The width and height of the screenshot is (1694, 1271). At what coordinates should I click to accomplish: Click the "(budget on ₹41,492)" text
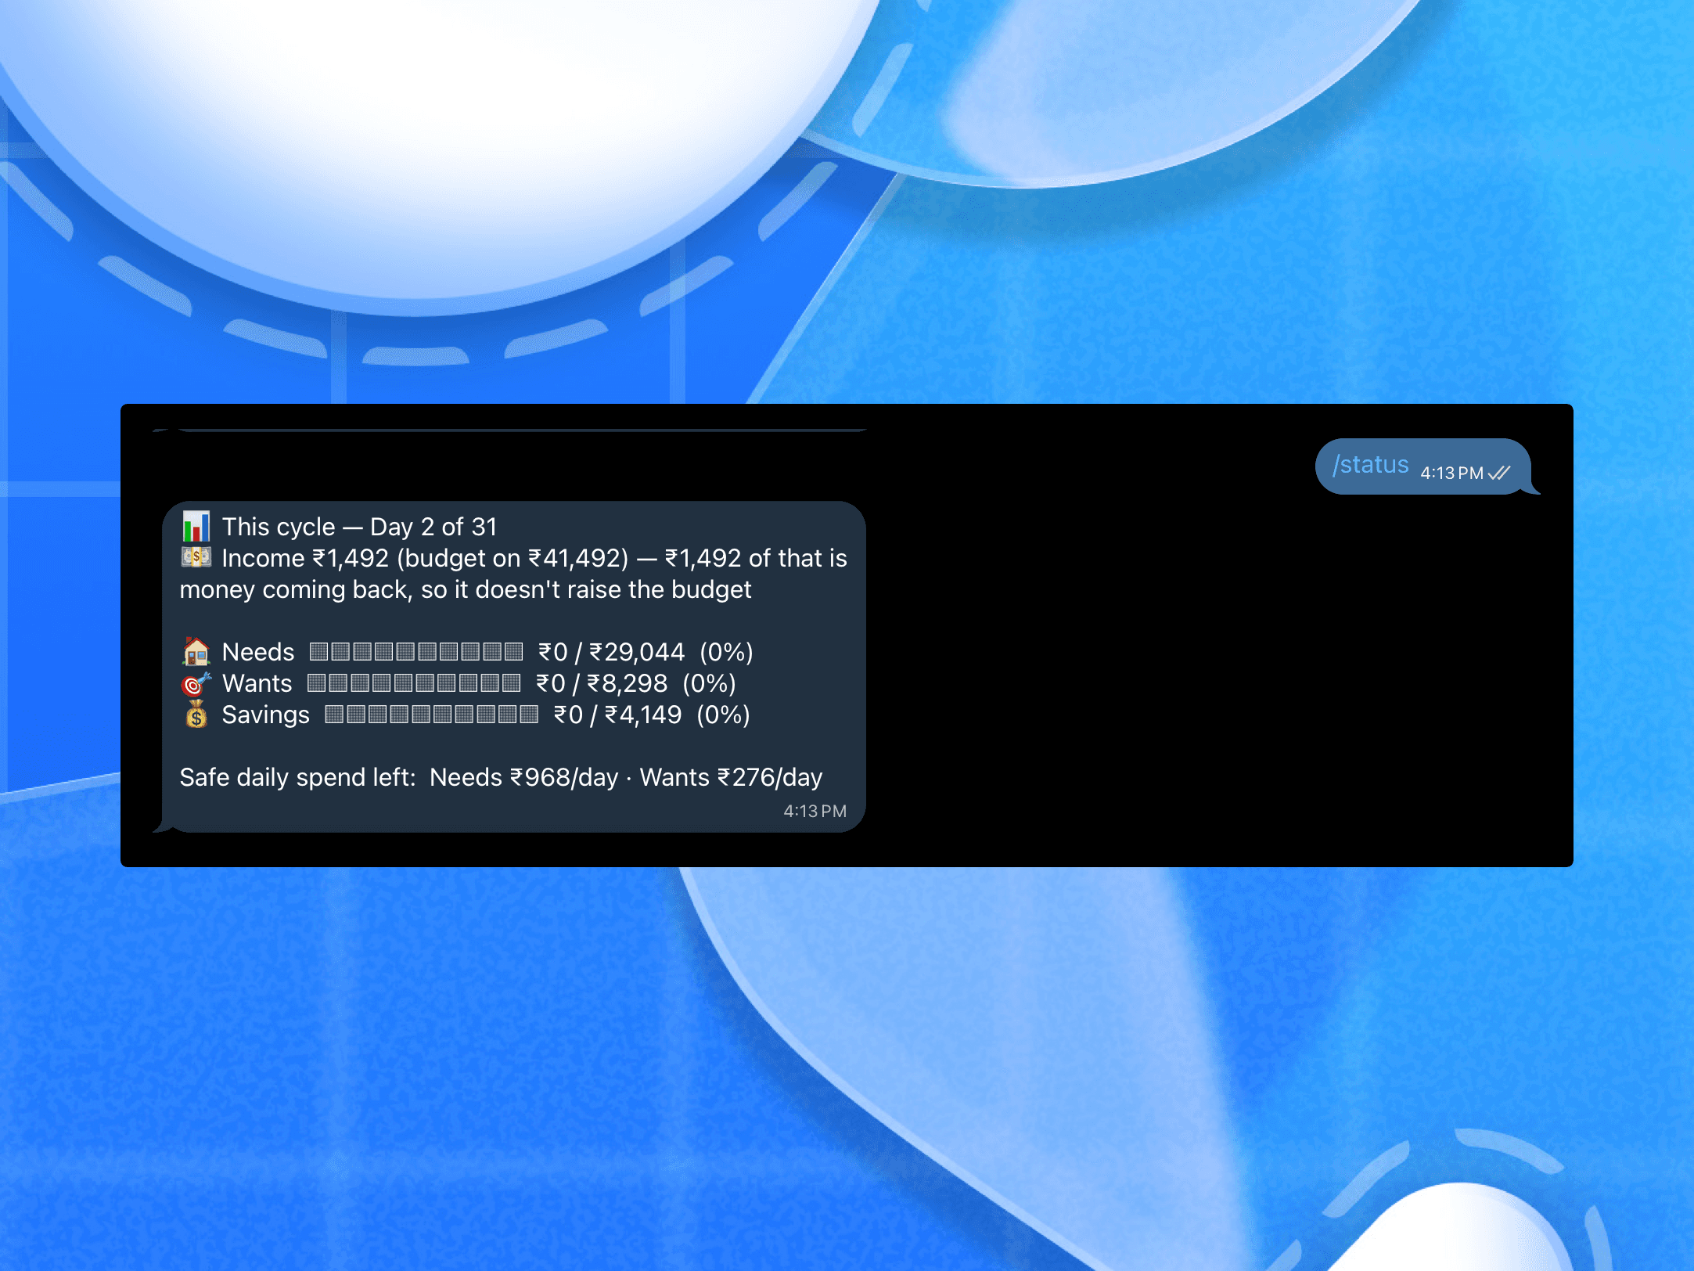click(x=513, y=558)
